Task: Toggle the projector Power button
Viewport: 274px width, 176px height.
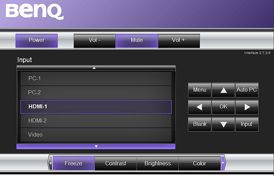Action: pyautogui.click(x=37, y=40)
